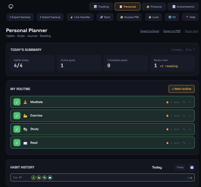
Task: Click the '+1 reading' text
Action: pyautogui.click(x=169, y=66)
